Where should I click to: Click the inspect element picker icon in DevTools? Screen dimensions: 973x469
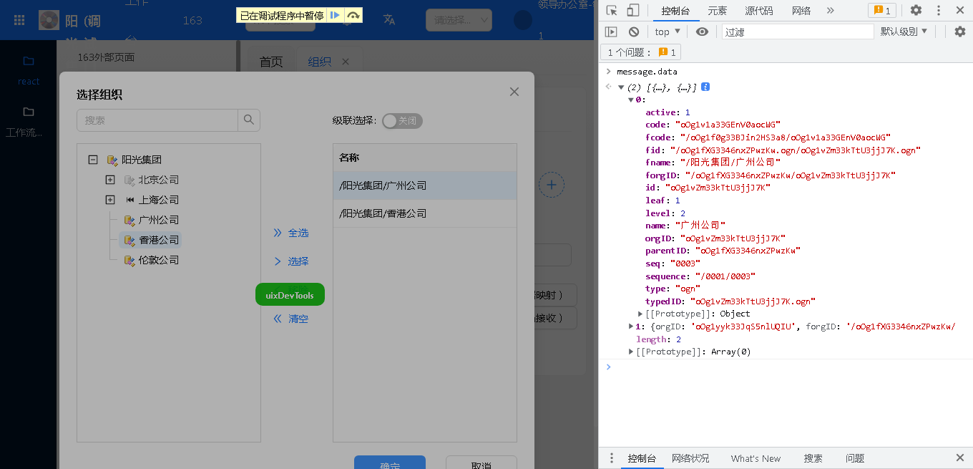[x=612, y=11]
